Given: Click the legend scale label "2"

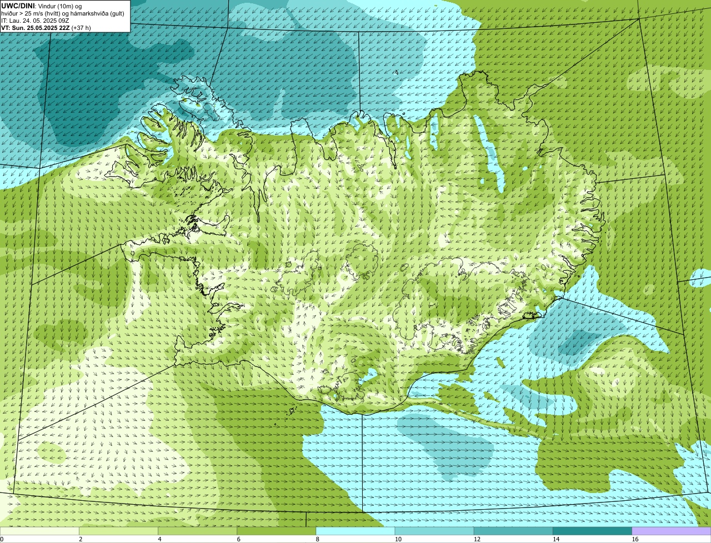Looking at the screenshot, I should (81, 539).
